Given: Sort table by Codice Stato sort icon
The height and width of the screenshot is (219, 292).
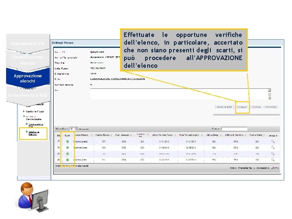Looking at the screenshot, I should (264, 135).
